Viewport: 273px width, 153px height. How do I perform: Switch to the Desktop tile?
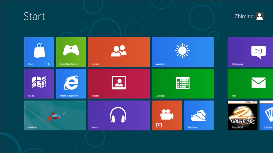[55, 115]
